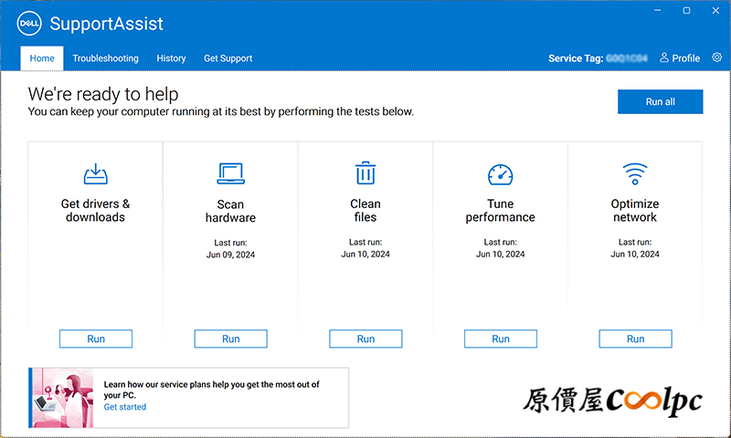The height and width of the screenshot is (438, 731).
Task: Click the Get drivers & downloads title
Action: [x=96, y=211]
